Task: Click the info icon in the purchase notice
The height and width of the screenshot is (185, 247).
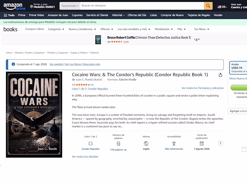Action: click(x=13, y=64)
